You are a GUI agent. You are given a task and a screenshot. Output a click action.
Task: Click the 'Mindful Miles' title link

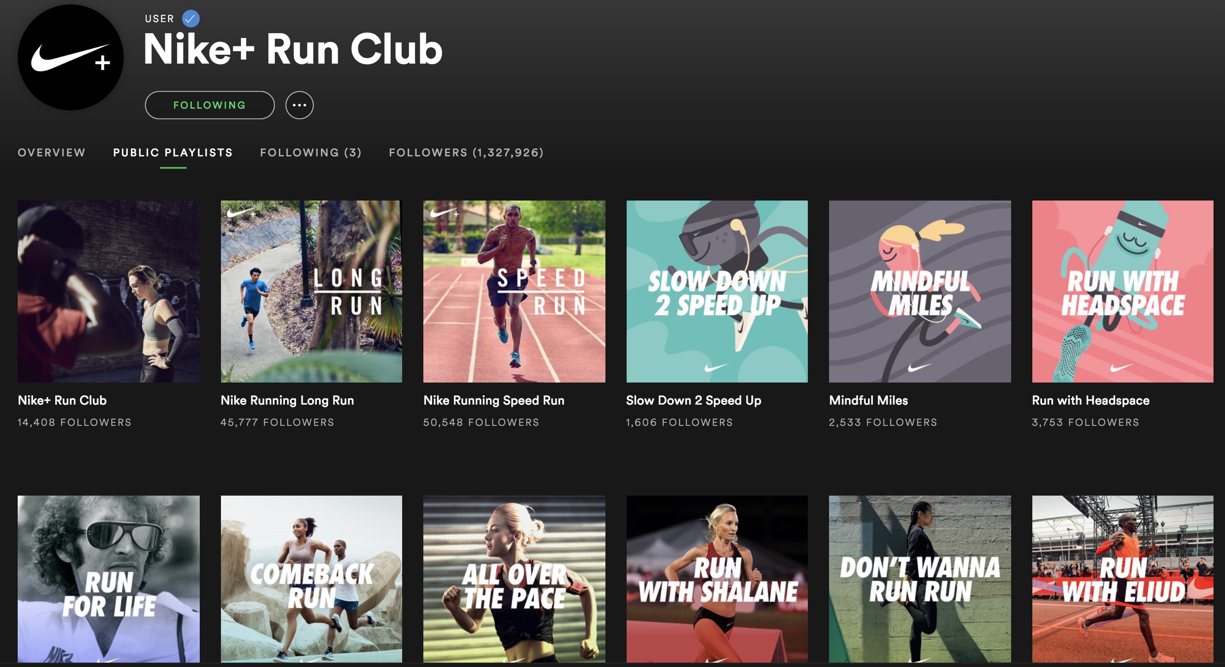(x=868, y=400)
